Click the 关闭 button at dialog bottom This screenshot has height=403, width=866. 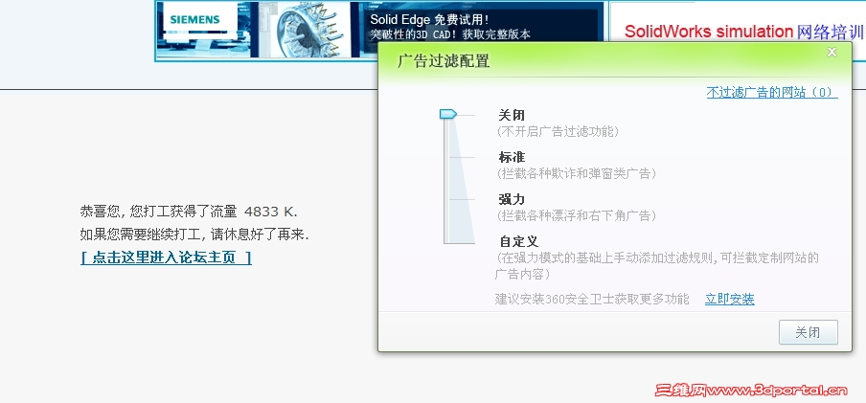[x=808, y=332]
